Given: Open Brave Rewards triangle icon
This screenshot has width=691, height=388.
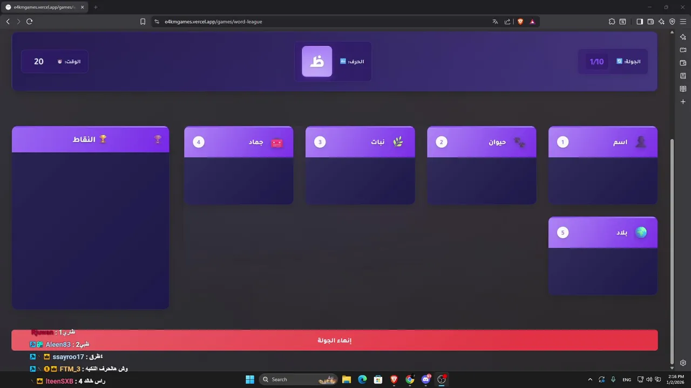Looking at the screenshot, I should 532,22.
